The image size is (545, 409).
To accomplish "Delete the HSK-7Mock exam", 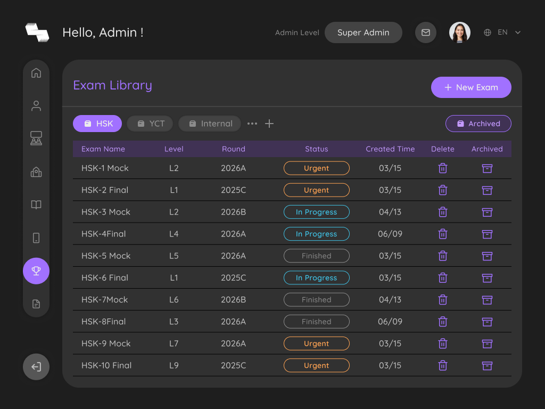I will click(x=443, y=300).
